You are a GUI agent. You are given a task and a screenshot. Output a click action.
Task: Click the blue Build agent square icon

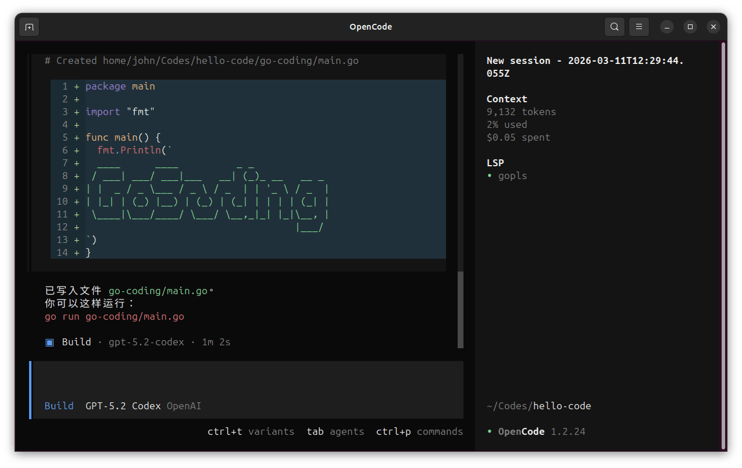pos(49,342)
